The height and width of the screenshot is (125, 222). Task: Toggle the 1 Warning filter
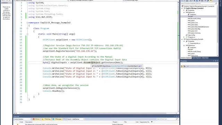[46, 119]
